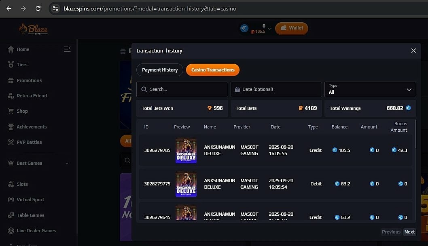Click the Bonus Amount column header
This screenshot has width=428, height=246.
[399, 127]
